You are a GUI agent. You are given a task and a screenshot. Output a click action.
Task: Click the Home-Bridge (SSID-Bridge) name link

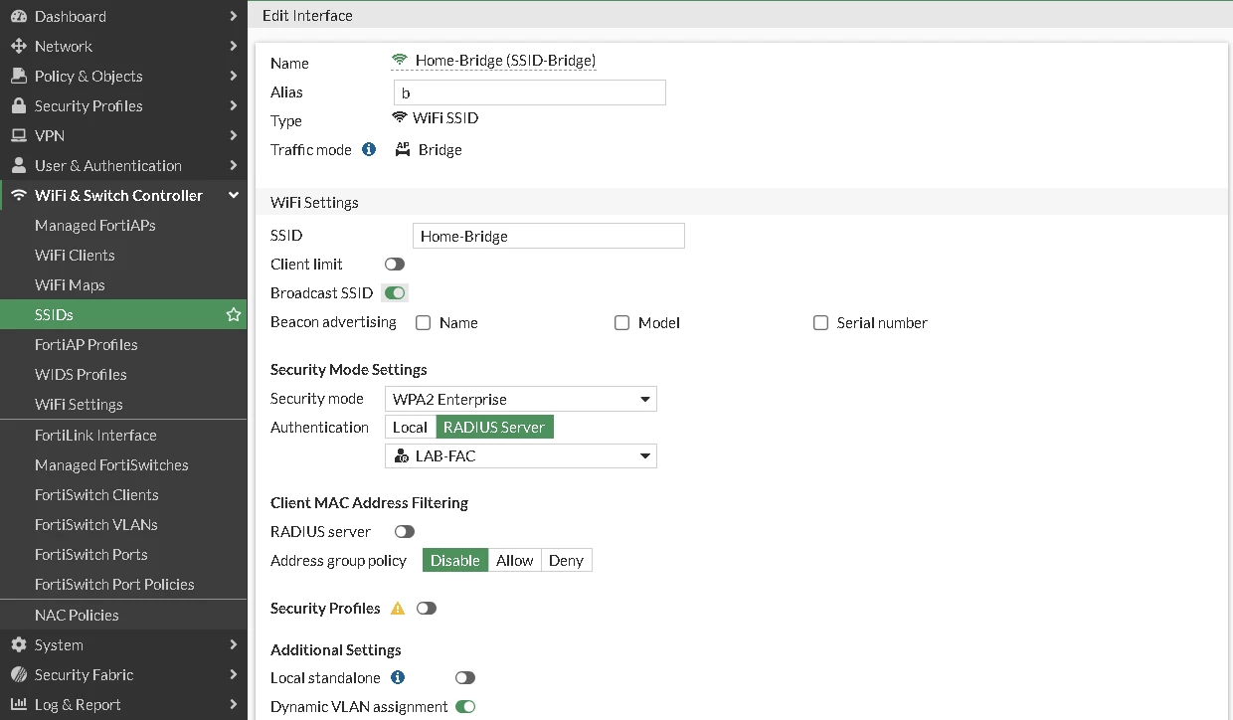click(505, 61)
